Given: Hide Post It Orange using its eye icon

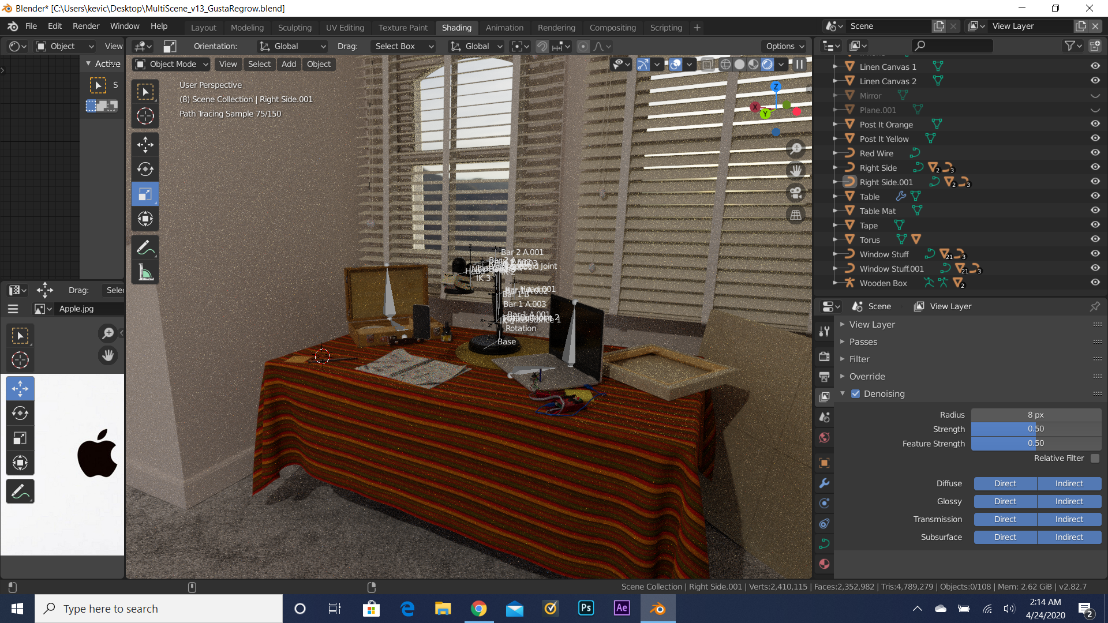Looking at the screenshot, I should (1095, 124).
